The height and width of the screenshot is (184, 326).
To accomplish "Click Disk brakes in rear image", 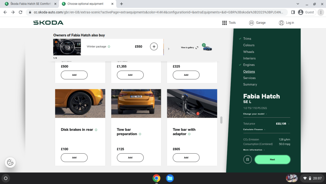I will (80, 104).
